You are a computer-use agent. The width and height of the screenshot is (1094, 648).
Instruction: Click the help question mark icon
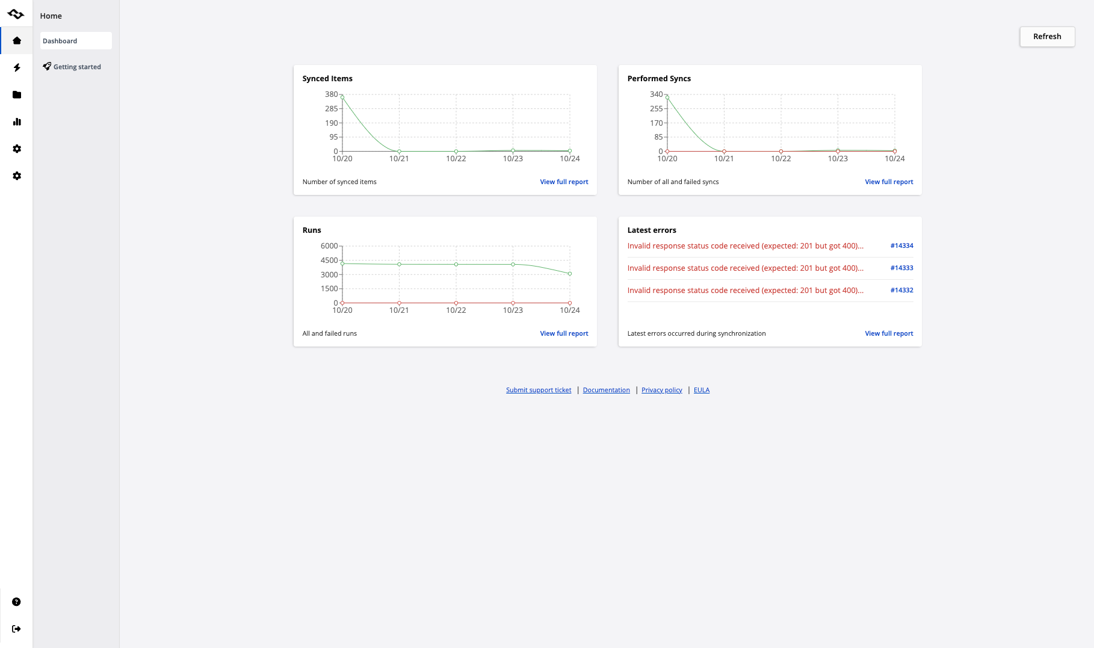16,602
